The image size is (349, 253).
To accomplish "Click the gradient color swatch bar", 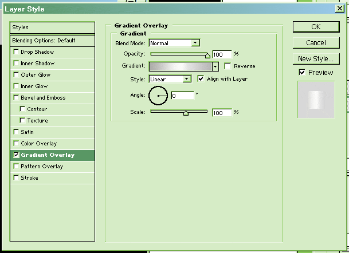I will (x=181, y=66).
